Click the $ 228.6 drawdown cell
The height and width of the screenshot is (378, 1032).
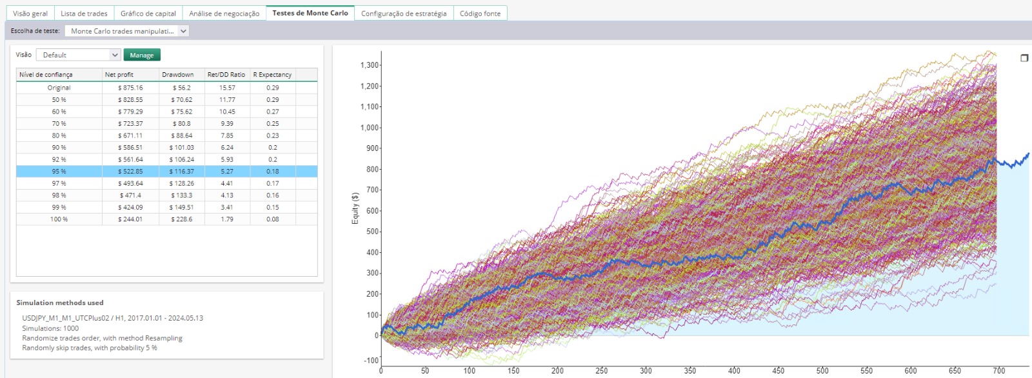[x=181, y=219]
